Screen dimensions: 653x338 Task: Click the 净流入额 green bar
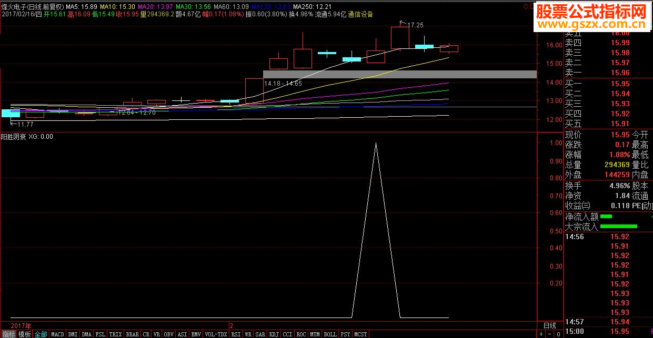(x=606, y=216)
